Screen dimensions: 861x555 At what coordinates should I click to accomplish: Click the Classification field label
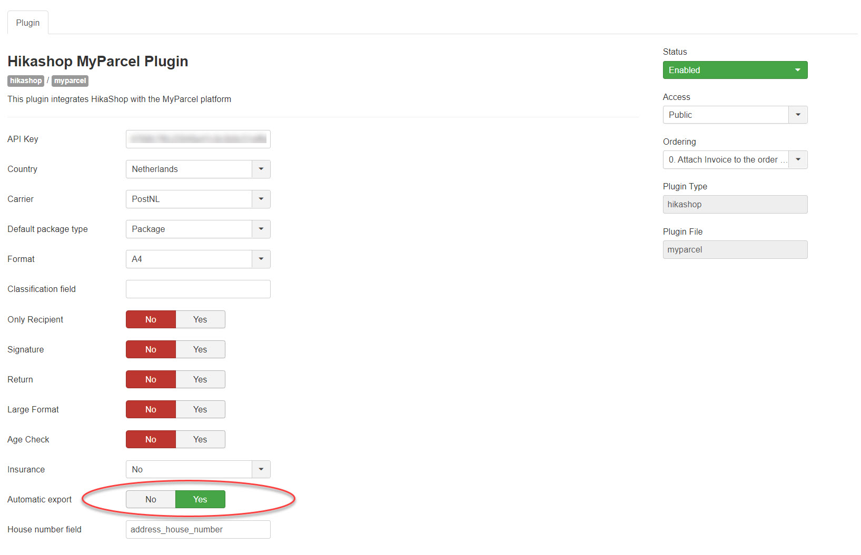42,289
